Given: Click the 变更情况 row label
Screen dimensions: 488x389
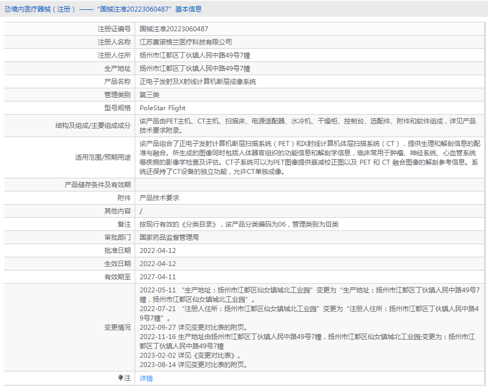Looking at the screenshot, I should click(118, 328).
